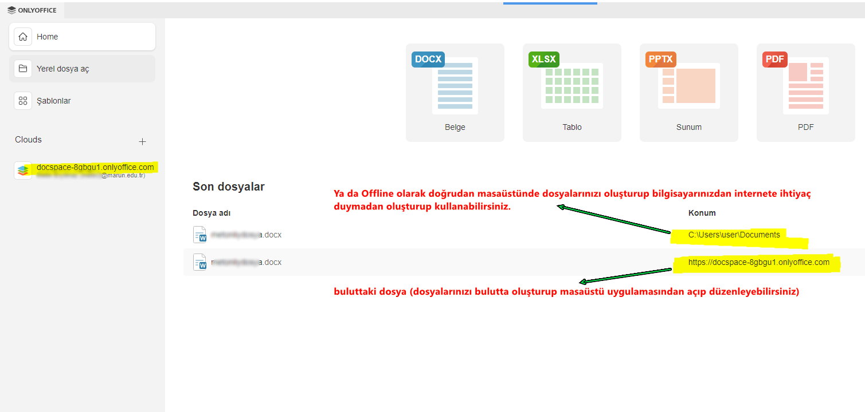Open recent docx file from C:\Users\user\Documents
This screenshot has width=865, height=412.
coord(246,235)
